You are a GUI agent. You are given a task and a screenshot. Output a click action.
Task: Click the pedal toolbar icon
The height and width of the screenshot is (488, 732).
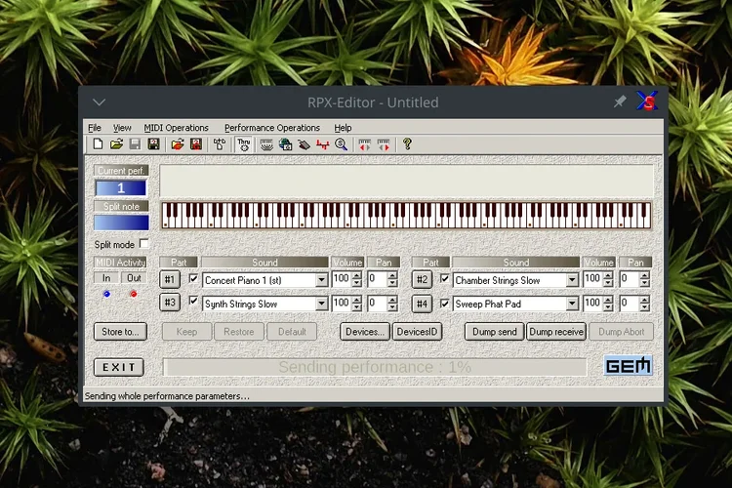(x=304, y=144)
